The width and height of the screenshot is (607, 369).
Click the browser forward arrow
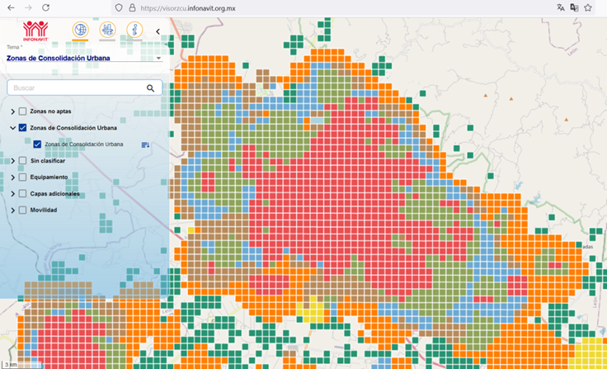[x=28, y=7]
